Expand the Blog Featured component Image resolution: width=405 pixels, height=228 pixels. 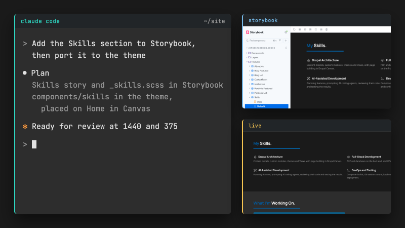(259, 71)
